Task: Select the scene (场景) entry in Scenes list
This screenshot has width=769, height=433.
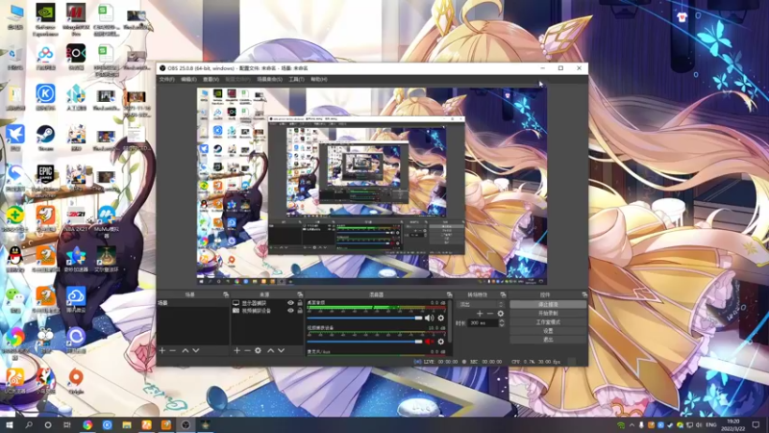Action: 193,303
